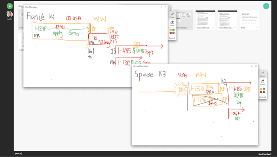Open the options menu on Visa Research card

pos(191,28)
